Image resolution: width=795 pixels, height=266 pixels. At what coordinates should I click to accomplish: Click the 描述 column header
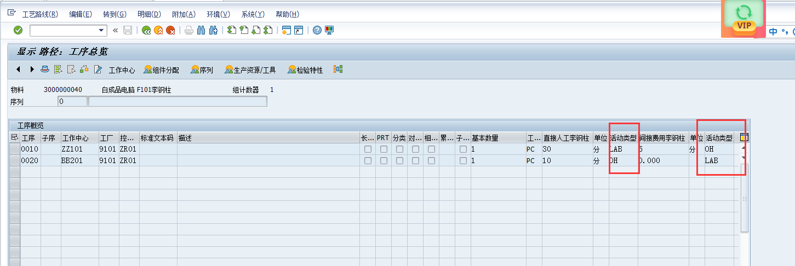tap(268, 138)
